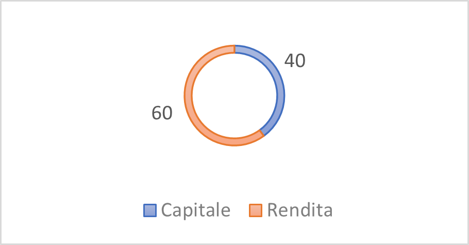
Task: Select the Capitale legend text
Action: pyautogui.click(x=195, y=210)
